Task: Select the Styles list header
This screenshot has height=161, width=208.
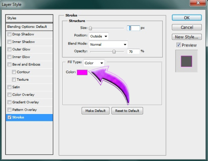Action: [x=29, y=18]
